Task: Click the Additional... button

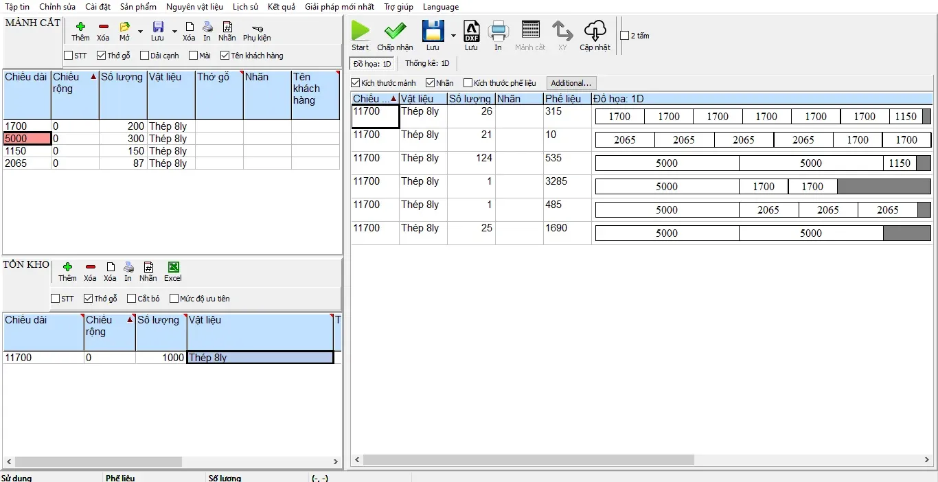Action: [571, 83]
